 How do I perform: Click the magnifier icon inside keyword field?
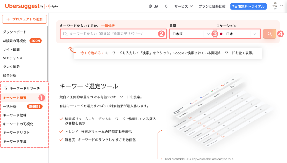[65, 34]
